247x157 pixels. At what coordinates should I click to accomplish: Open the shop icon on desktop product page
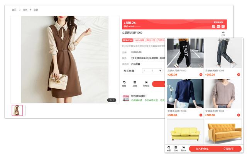[135, 82]
